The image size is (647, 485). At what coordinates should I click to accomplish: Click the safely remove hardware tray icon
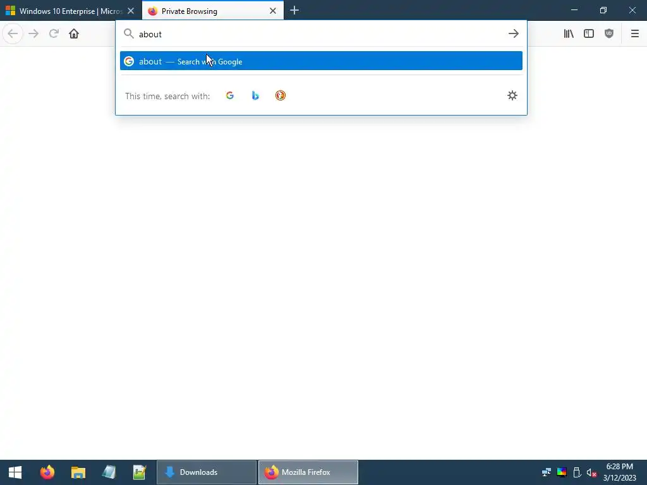coord(577,472)
